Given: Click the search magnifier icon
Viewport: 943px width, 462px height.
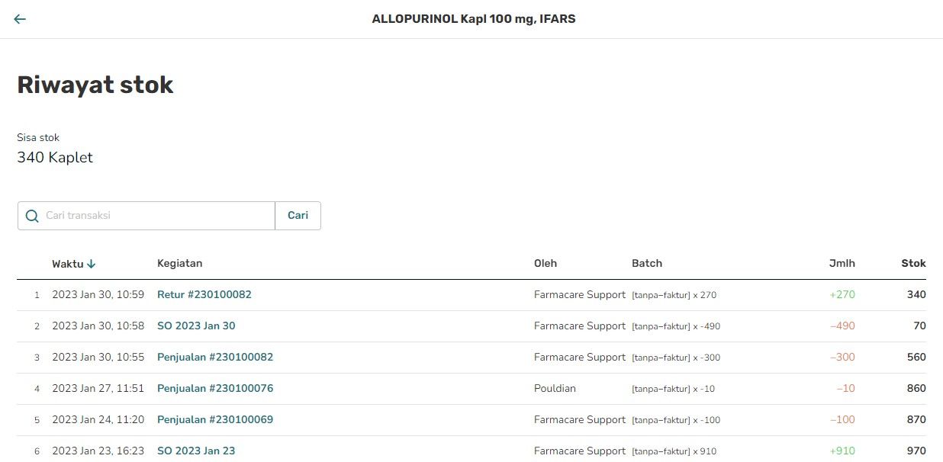Looking at the screenshot, I should tap(32, 216).
